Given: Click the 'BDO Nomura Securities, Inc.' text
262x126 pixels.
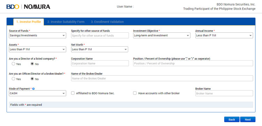Looking at the screenshot, I should tap(236, 4).
